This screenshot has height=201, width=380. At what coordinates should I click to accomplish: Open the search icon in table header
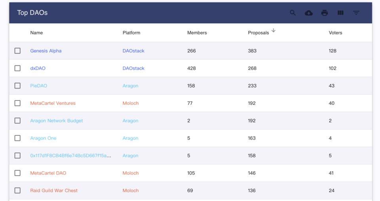(293, 13)
